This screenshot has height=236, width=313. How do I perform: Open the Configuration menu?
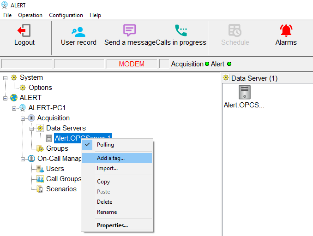pos(66,15)
